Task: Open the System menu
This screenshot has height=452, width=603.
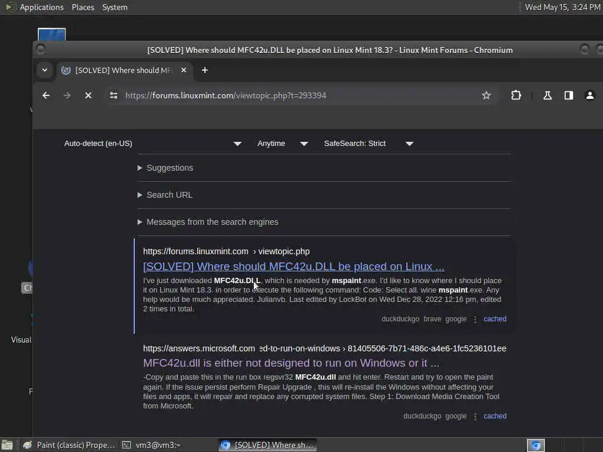Action: click(115, 7)
